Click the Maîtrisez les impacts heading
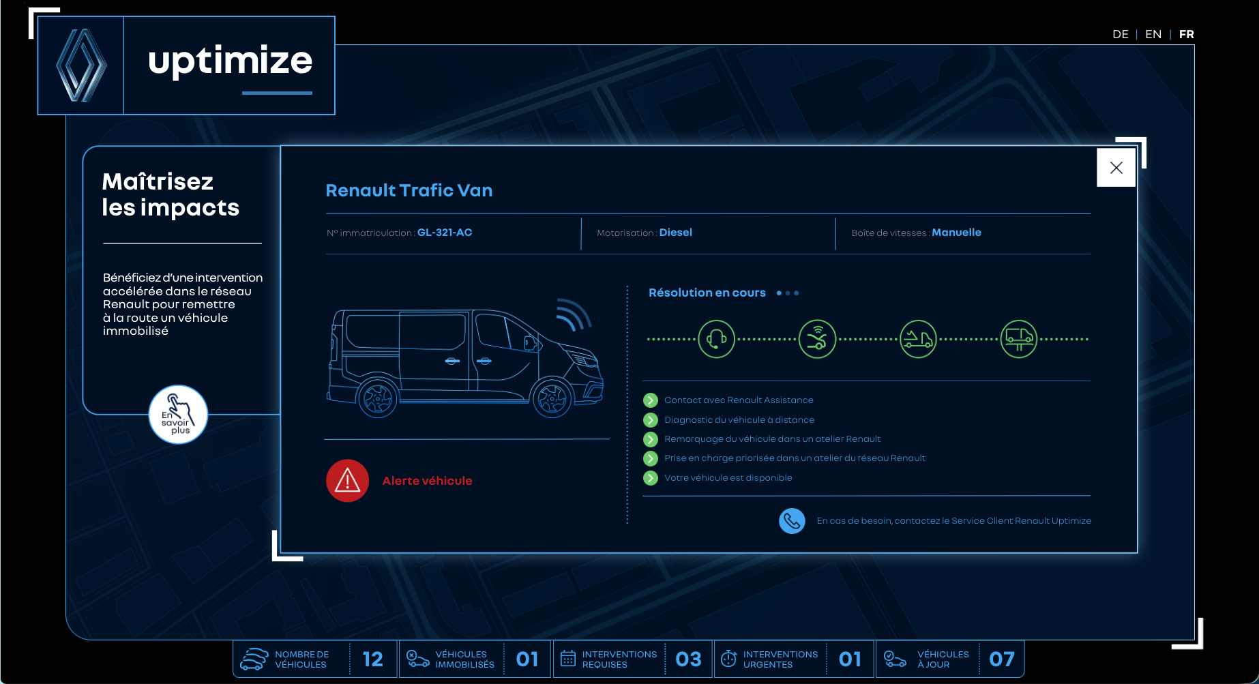Screen dimensions: 1259x684 point(171,194)
